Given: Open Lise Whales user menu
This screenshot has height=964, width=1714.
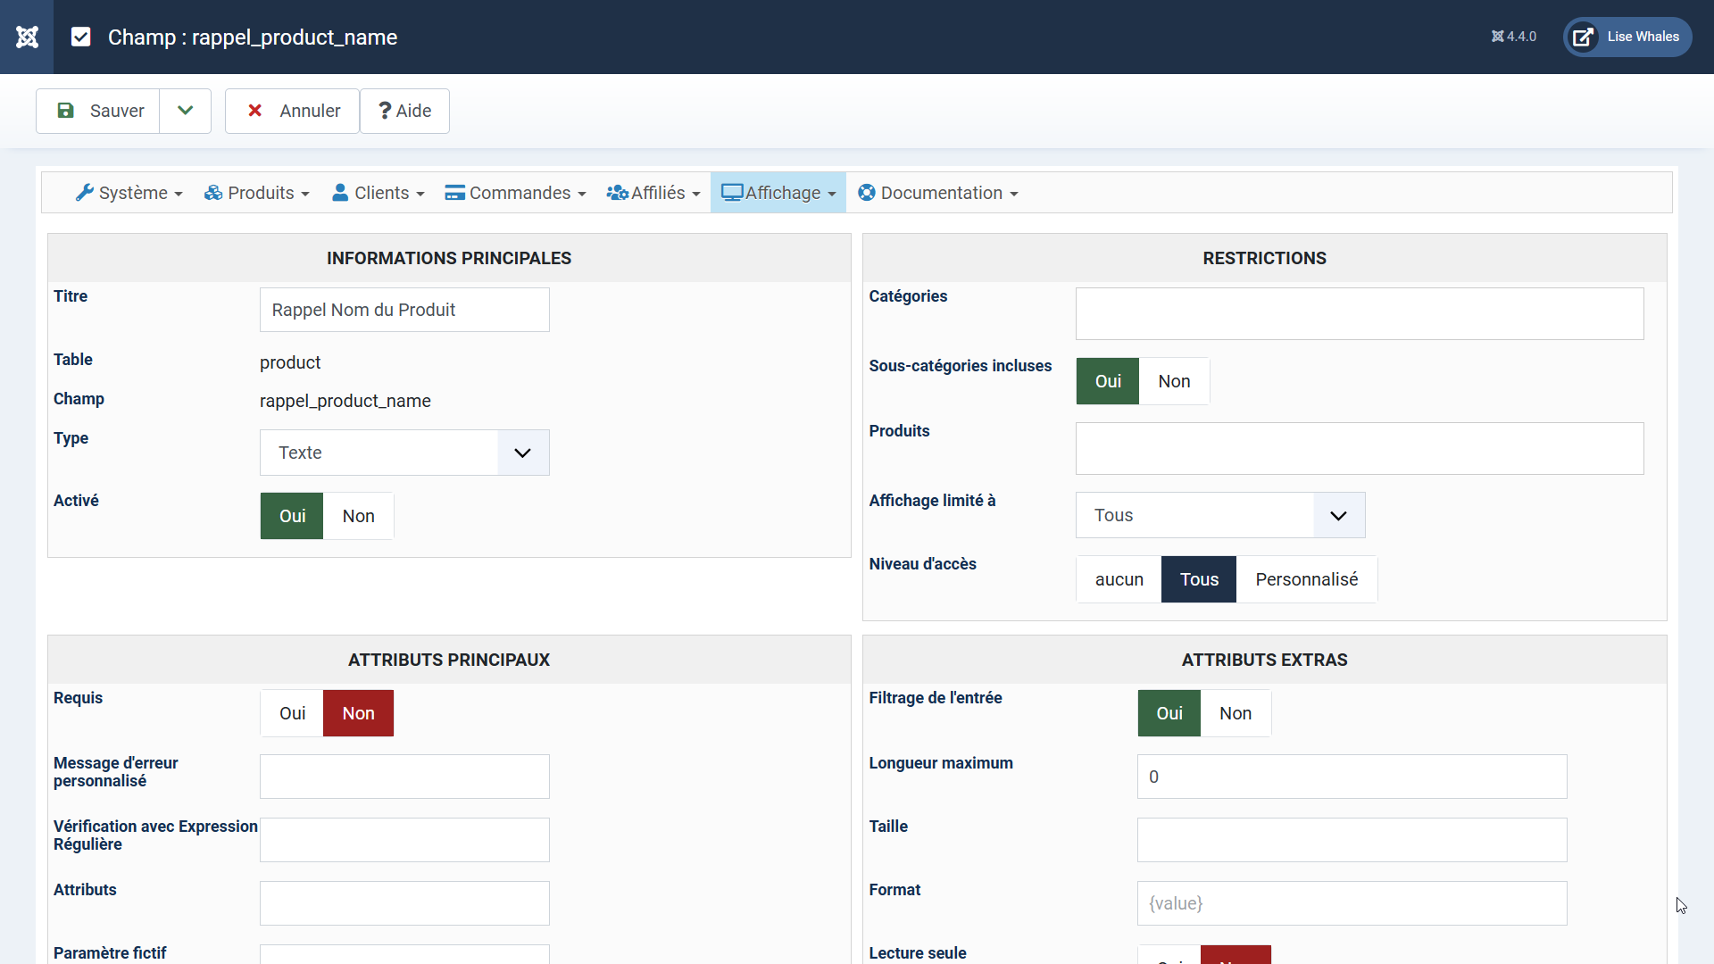Looking at the screenshot, I should tap(1627, 37).
